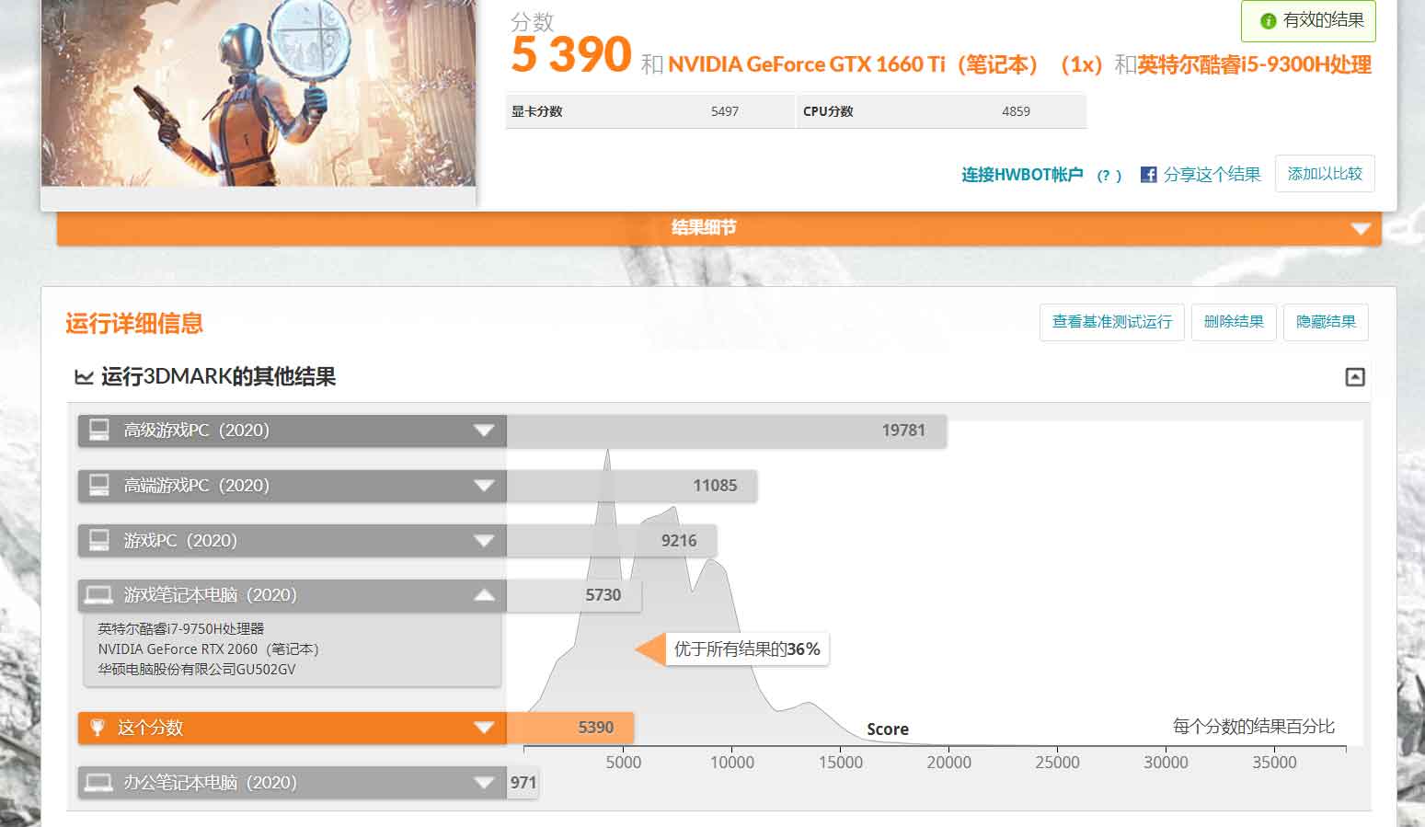This screenshot has height=827, width=1425.
Task: Click the Facebook icon next to share result
Action: coord(1148,175)
